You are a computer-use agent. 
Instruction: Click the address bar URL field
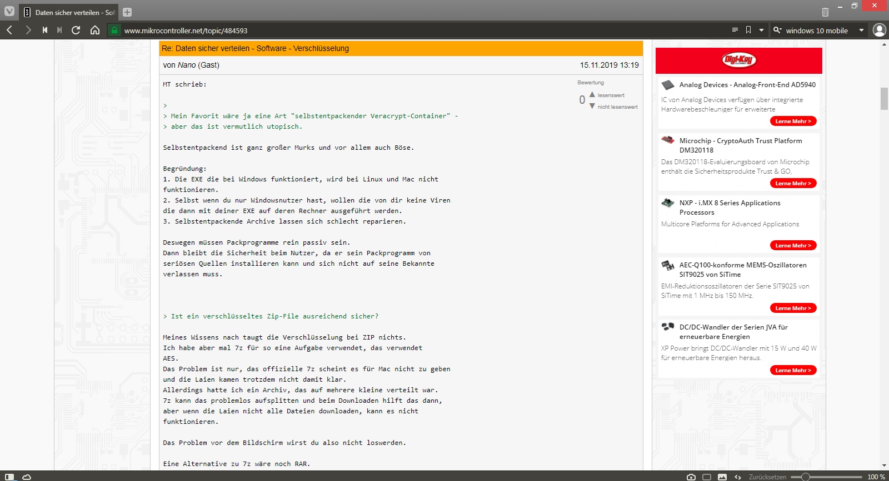click(422, 31)
